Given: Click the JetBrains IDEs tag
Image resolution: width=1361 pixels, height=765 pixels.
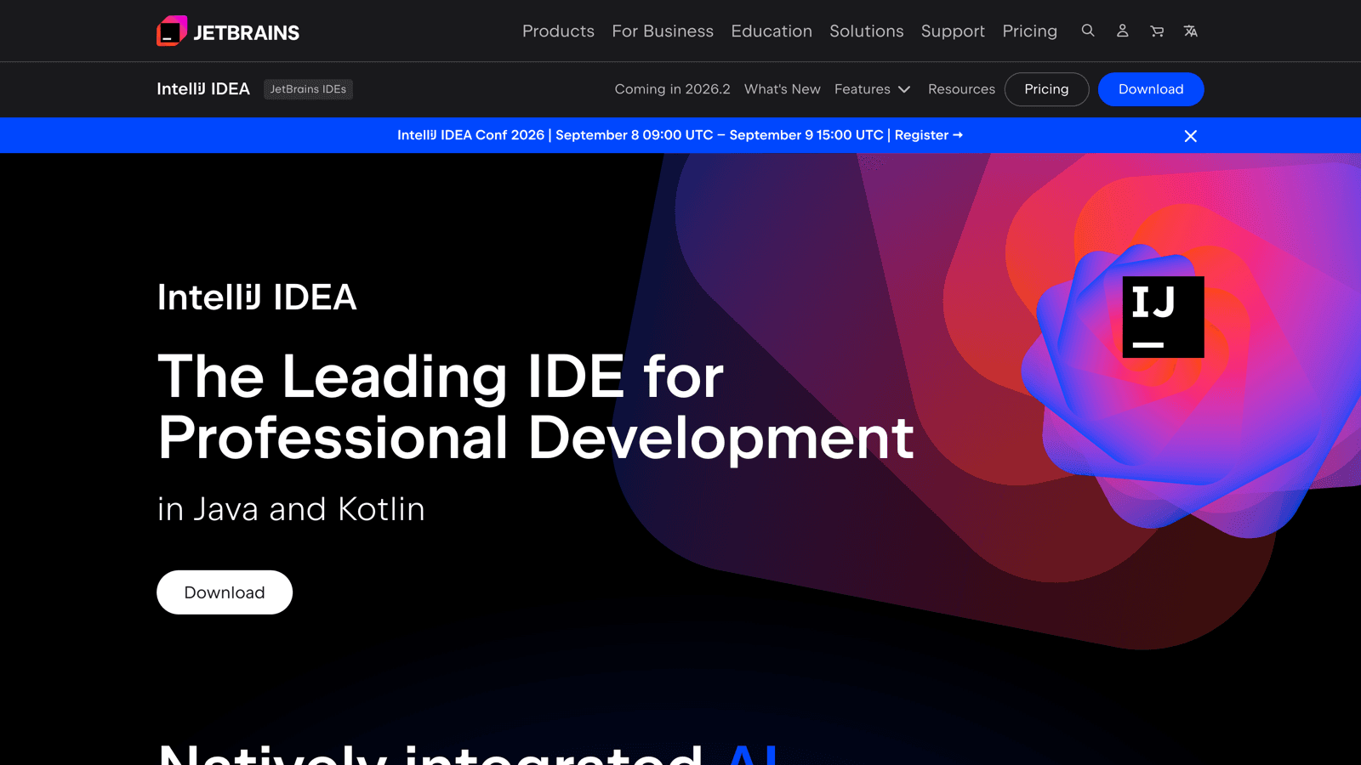Looking at the screenshot, I should [x=308, y=89].
